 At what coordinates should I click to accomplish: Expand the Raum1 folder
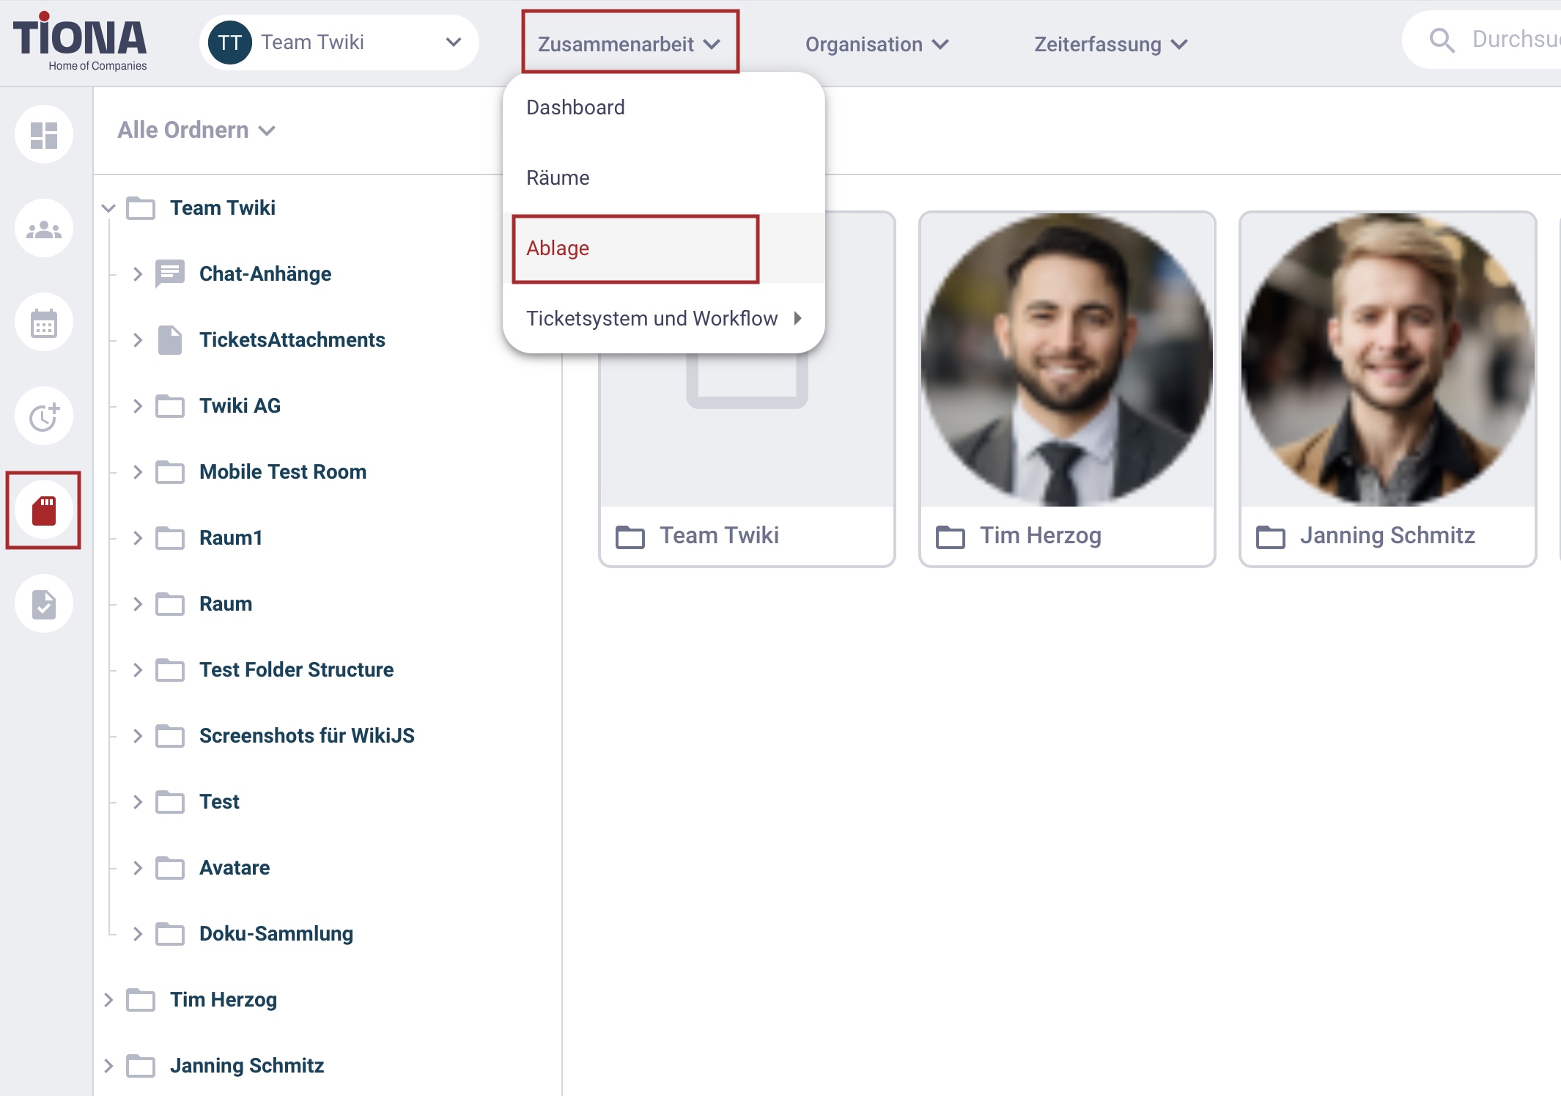pyautogui.click(x=138, y=538)
